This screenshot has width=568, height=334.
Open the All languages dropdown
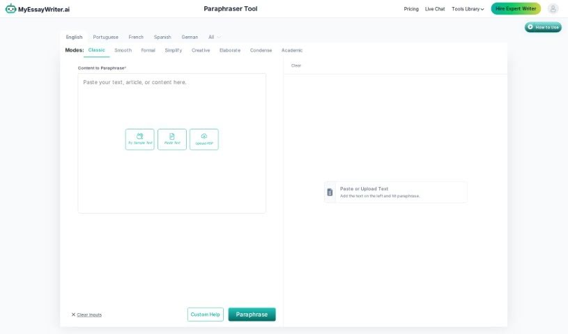coord(214,37)
